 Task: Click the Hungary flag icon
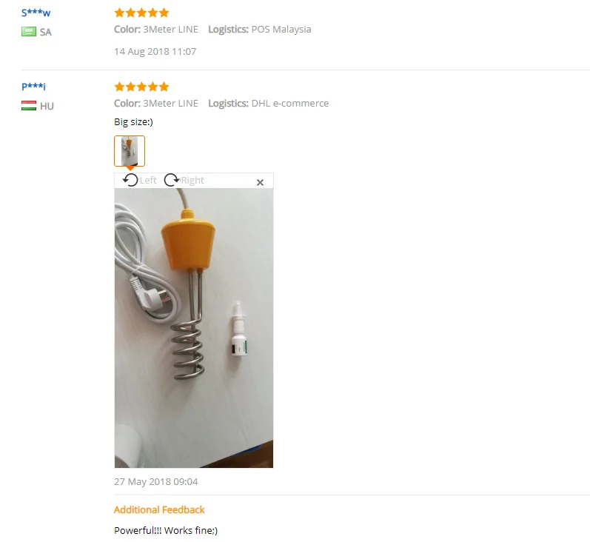tap(29, 106)
